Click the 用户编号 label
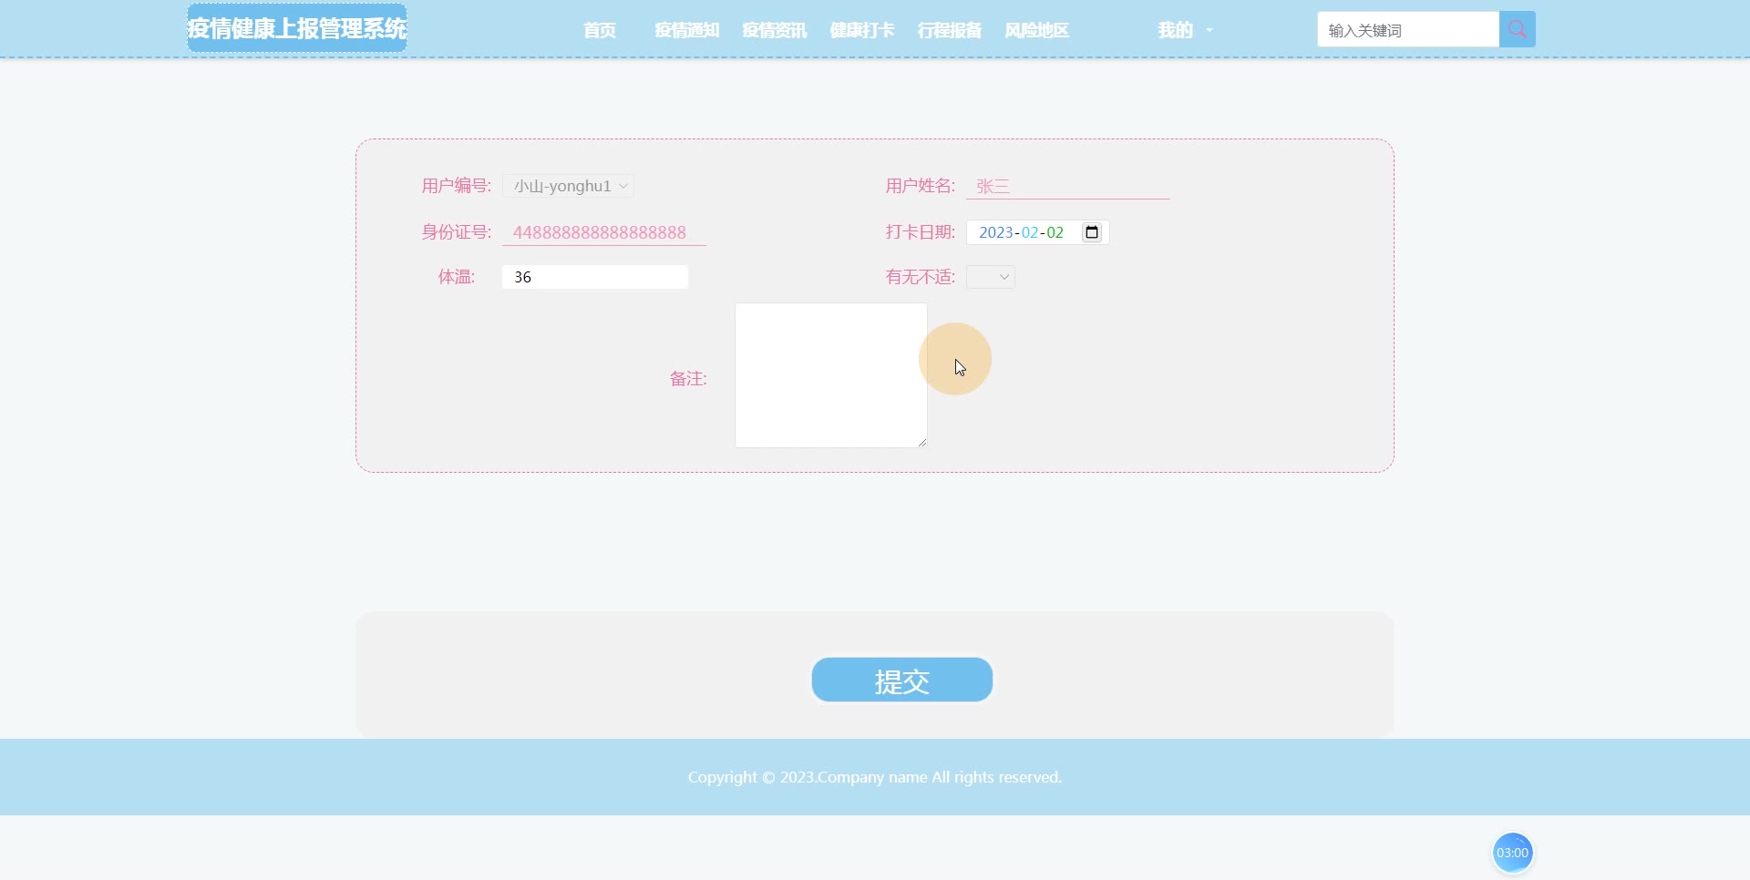 456,186
